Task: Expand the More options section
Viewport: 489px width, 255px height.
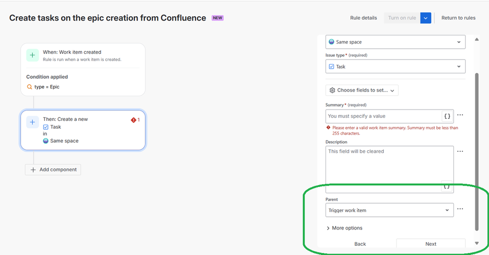Action: 345,228
